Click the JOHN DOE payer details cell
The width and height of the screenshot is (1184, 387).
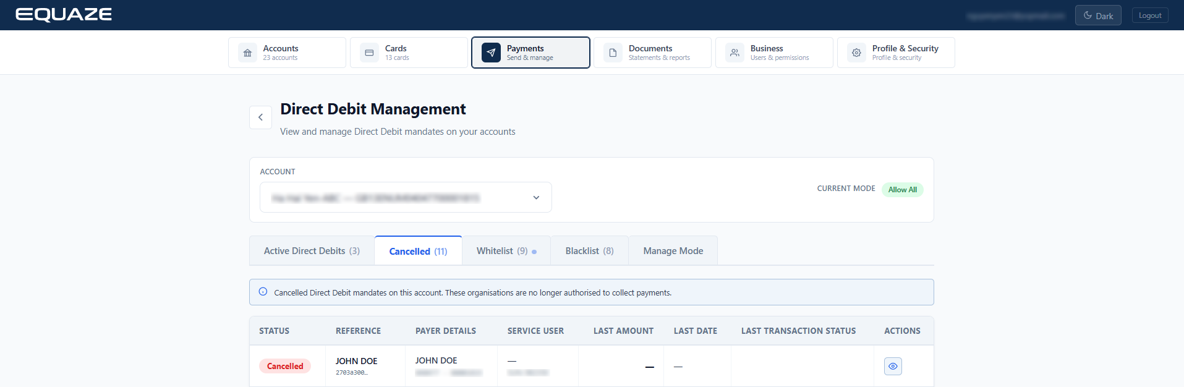[451, 366]
